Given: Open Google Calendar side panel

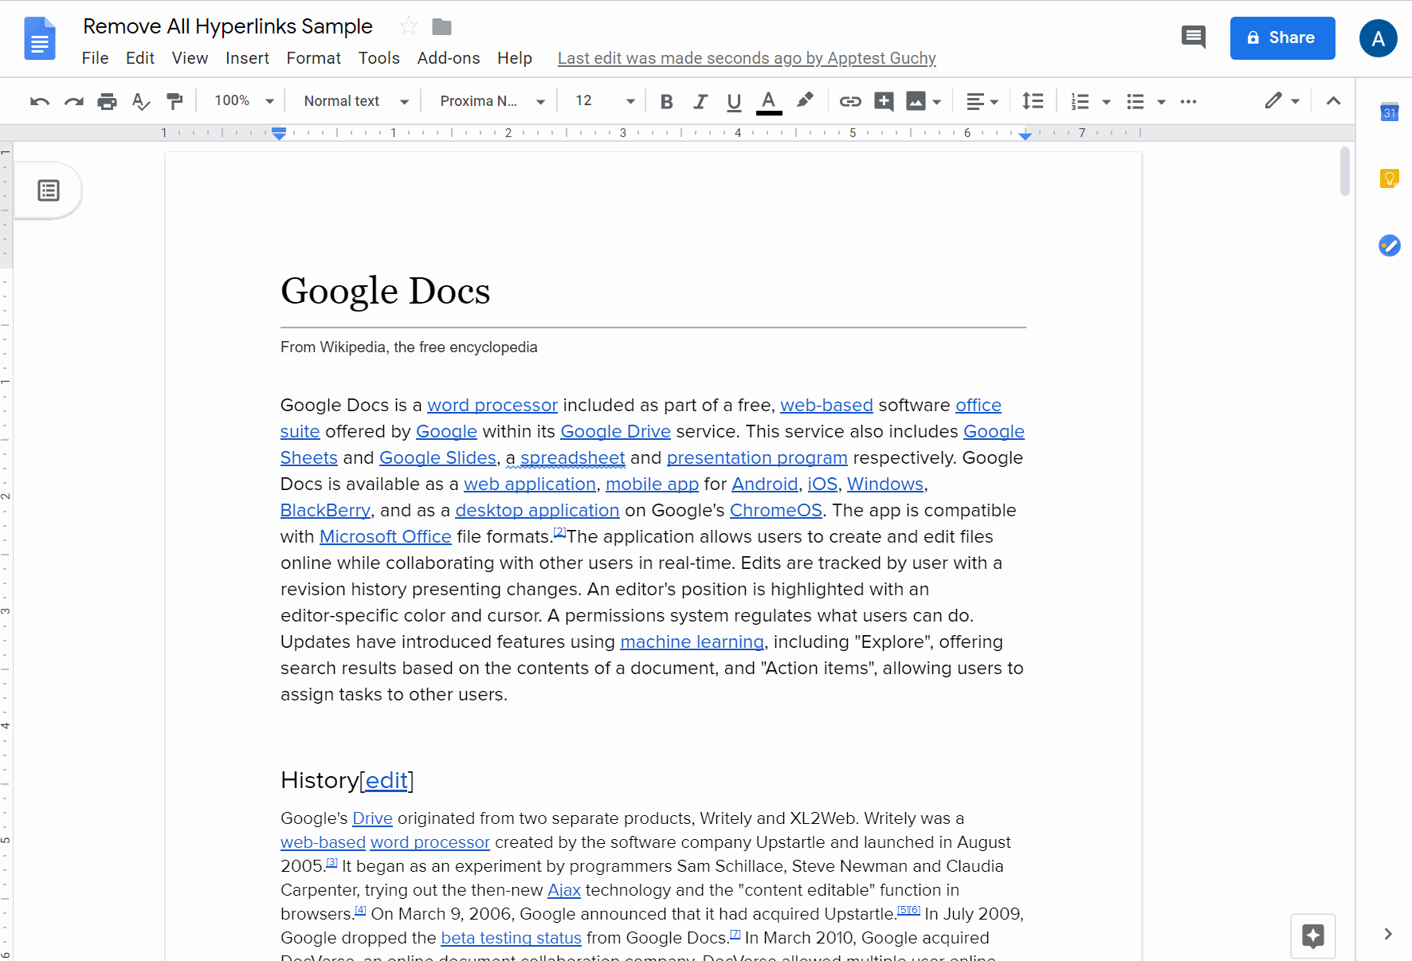Looking at the screenshot, I should [x=1389, y=112].
